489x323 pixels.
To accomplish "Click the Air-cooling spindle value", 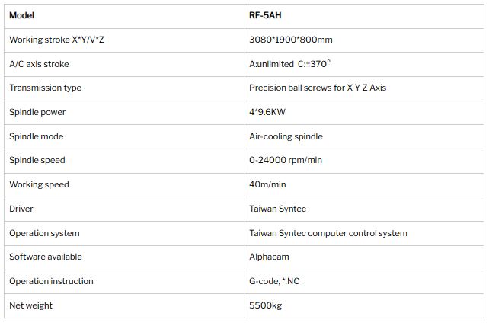I will (x=286, y=136).
